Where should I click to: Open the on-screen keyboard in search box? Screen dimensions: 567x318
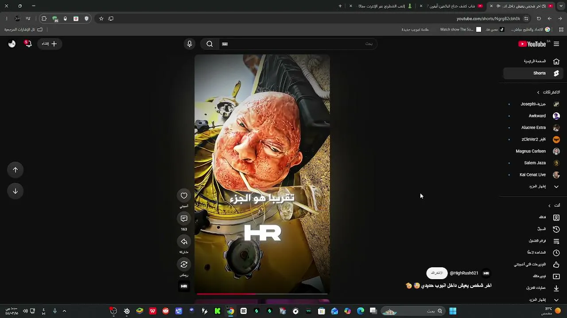click(225, 44)
